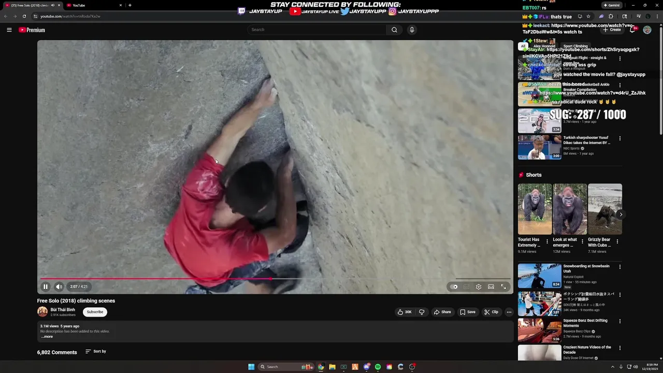Open the comments Sort by menu
663x373 pixels.
pyautogui.click(x=96, y=351)
